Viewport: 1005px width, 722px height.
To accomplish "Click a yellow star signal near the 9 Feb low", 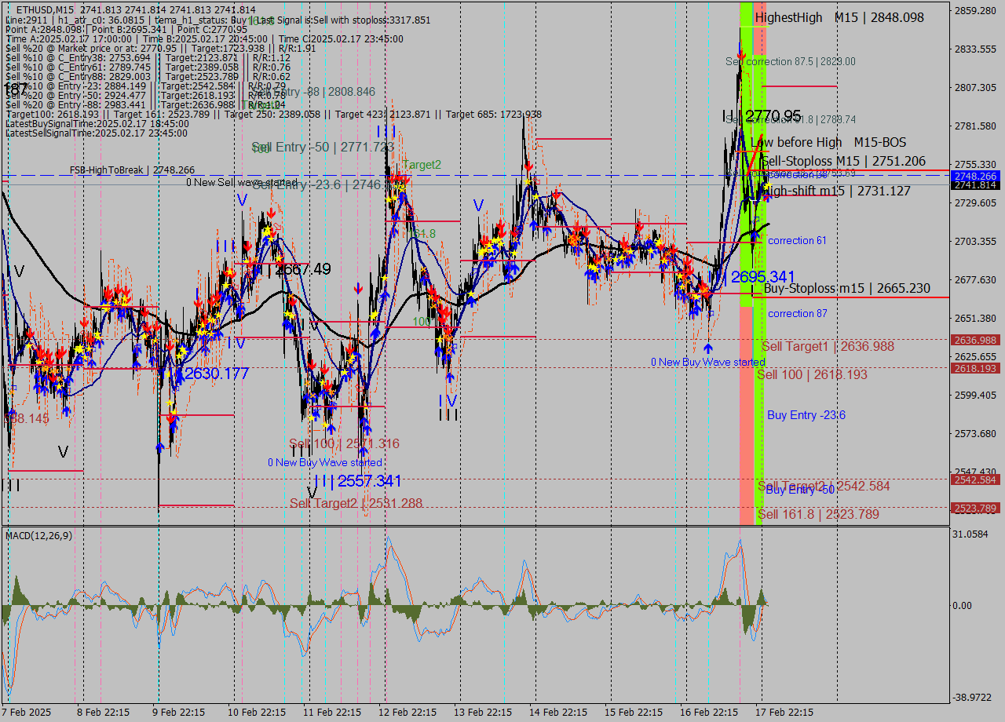I will [x=169, y=404].
